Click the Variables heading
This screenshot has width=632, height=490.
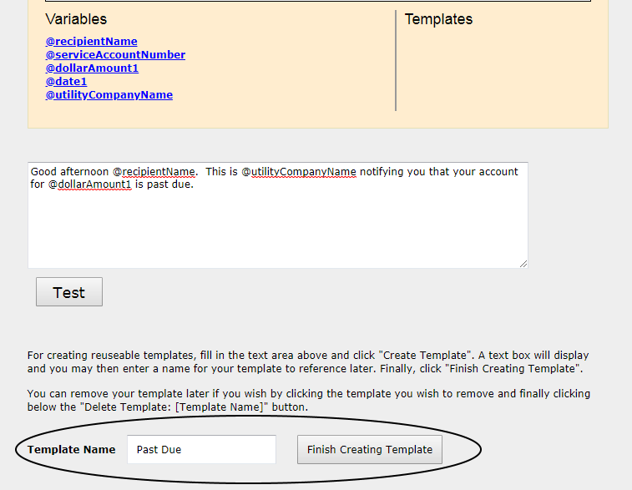coord(76,19)
